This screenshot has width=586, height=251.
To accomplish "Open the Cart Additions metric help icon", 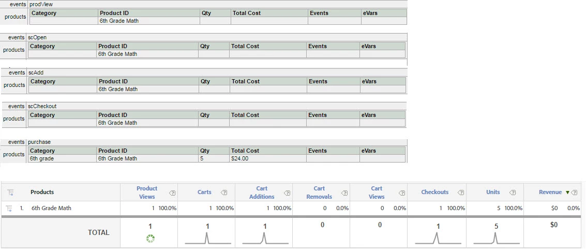I will [287, 193].
